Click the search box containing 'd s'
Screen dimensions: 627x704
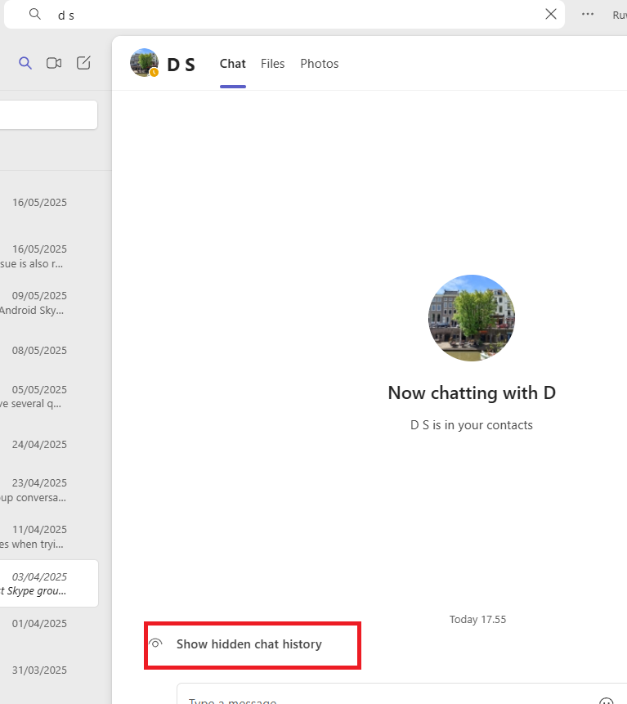pos(284,15)
